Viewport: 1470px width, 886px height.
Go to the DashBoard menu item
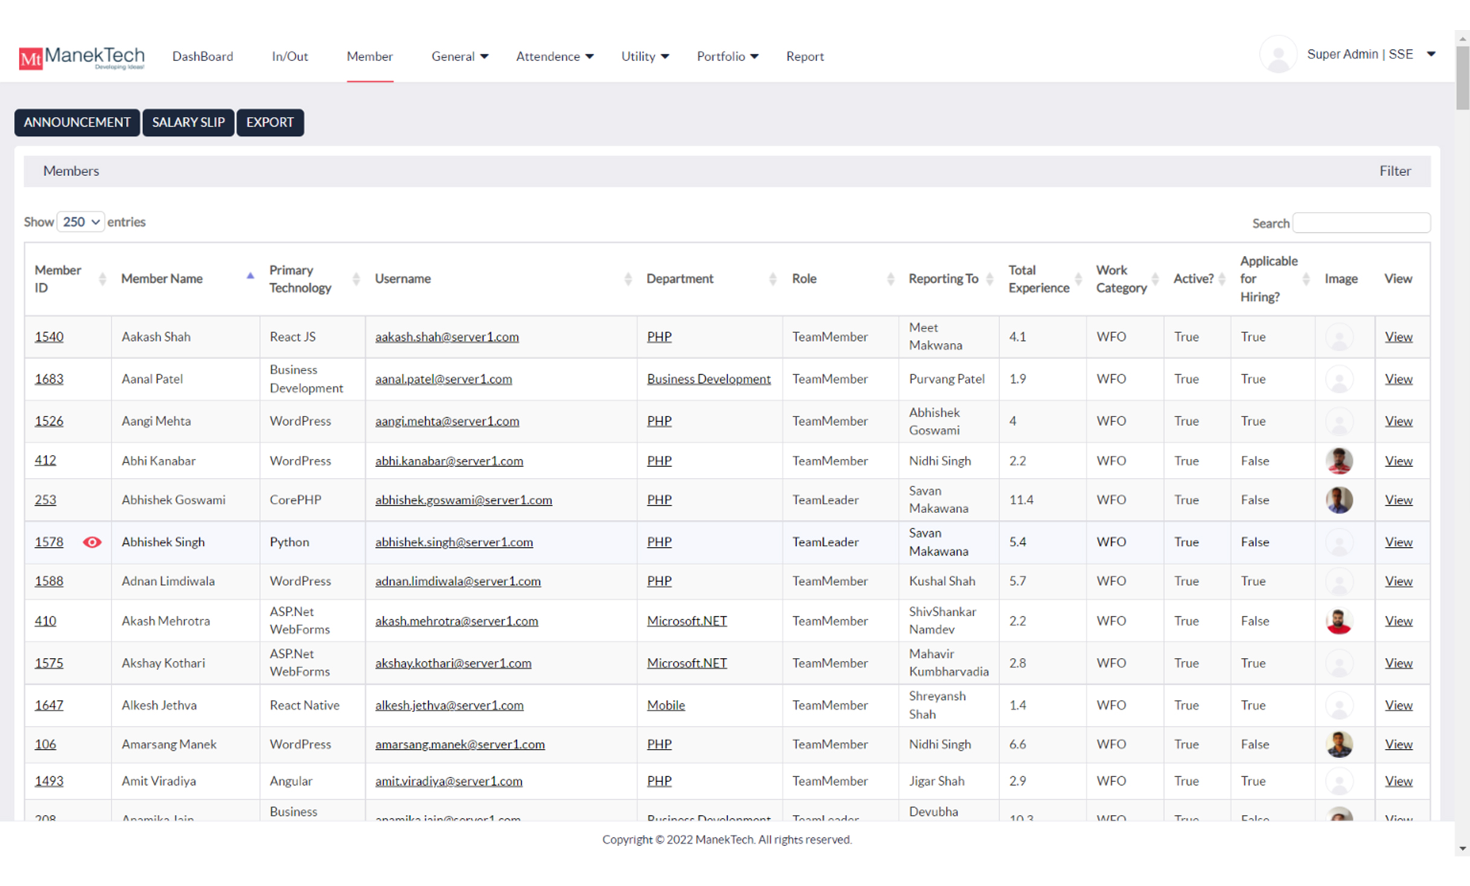202,56
